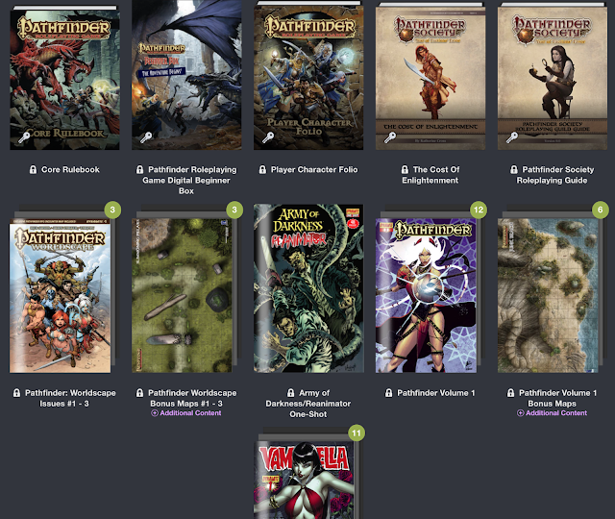Click the key icon on Beginner Box cover
This screenshot has height=519, width=615.
click(x=146, y=137)
